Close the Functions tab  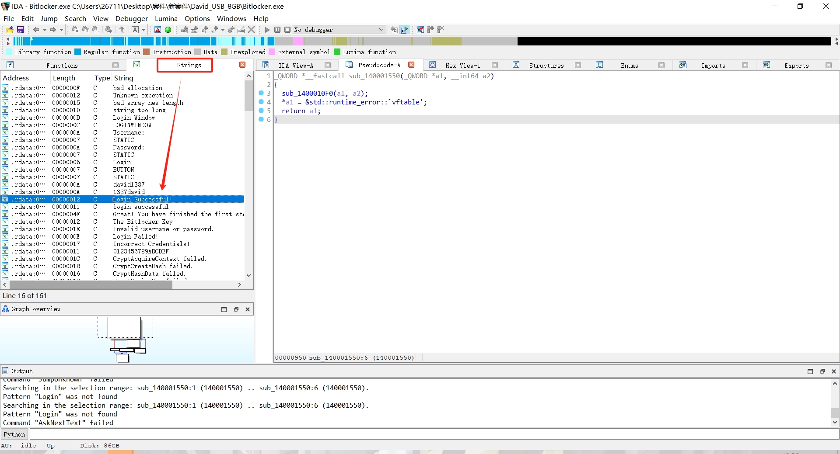pyautogui.click(x=115, y=65)
